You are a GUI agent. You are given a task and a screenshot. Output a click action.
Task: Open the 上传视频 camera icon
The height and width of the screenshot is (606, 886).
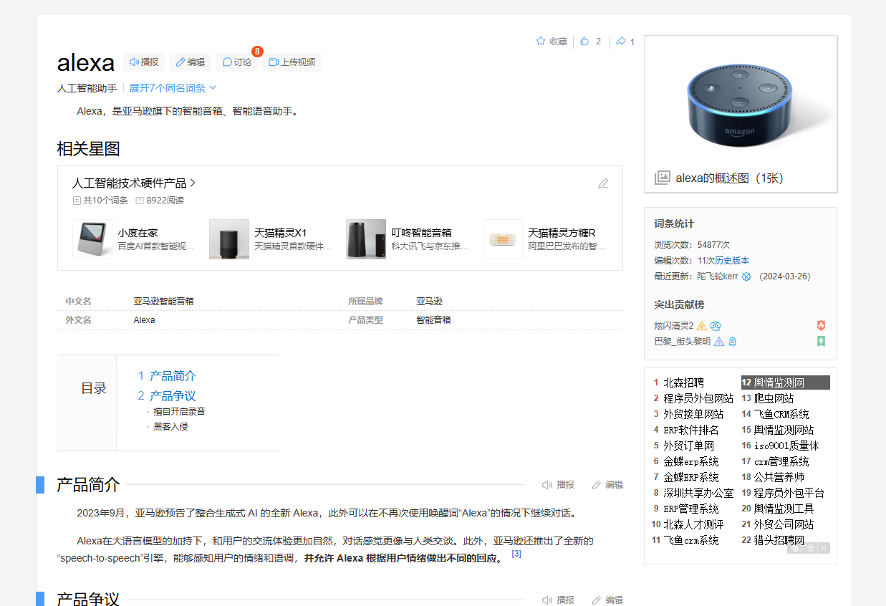[274, 62]
